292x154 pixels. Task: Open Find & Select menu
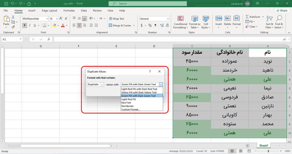[x=279, y=22]
